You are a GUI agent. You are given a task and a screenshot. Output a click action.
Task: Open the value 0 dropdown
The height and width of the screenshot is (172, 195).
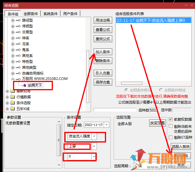click(x=94, y=156)
